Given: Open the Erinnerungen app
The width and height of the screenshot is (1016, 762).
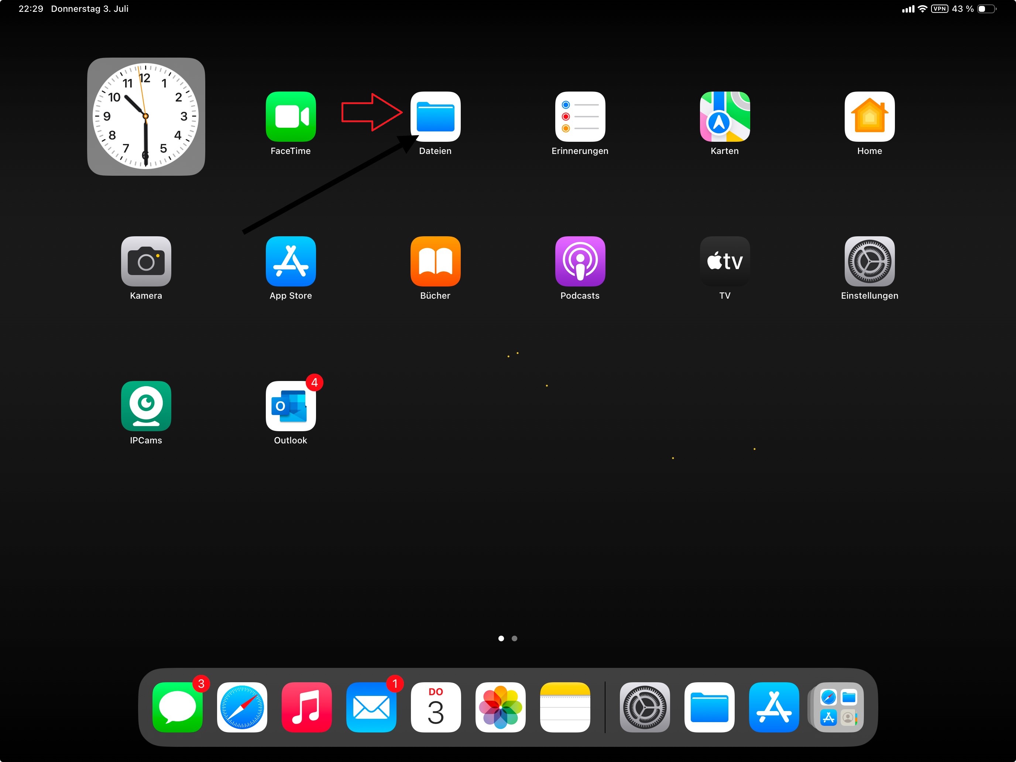Looking at the screenshot, I should tap(580, 117).
